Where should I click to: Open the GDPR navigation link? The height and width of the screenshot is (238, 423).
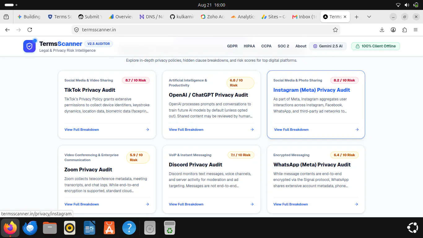[232, 46]
